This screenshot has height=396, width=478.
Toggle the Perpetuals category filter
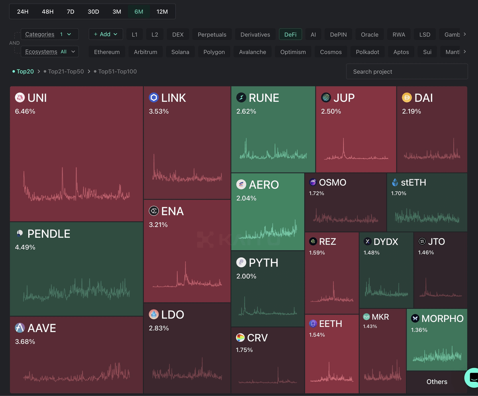pos(212,35)
